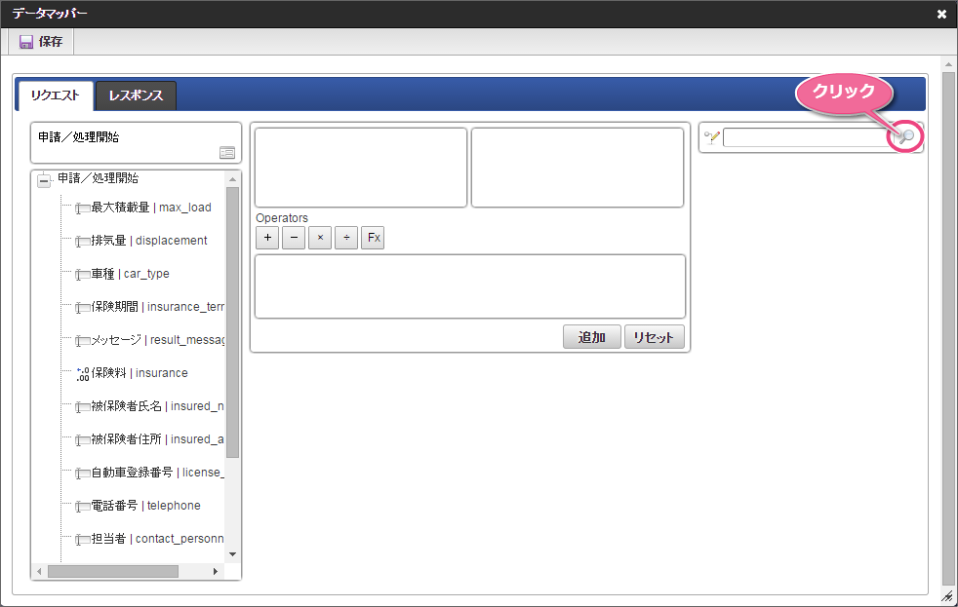The width and height of the screenshot is (958, 607).
Task: Select 電話番号 | telephone tree item
Action: tap(145, 505)
